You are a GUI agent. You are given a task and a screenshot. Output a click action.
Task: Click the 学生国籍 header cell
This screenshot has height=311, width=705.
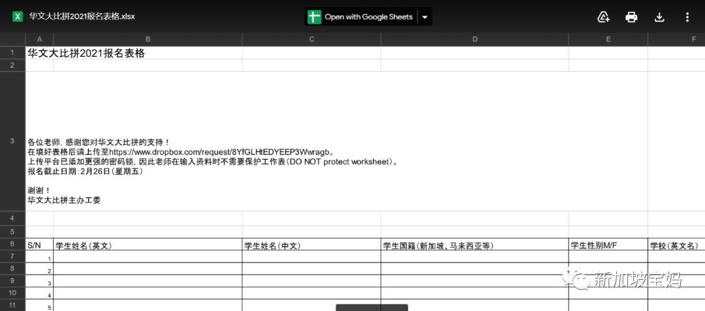(x=438, y=246)
